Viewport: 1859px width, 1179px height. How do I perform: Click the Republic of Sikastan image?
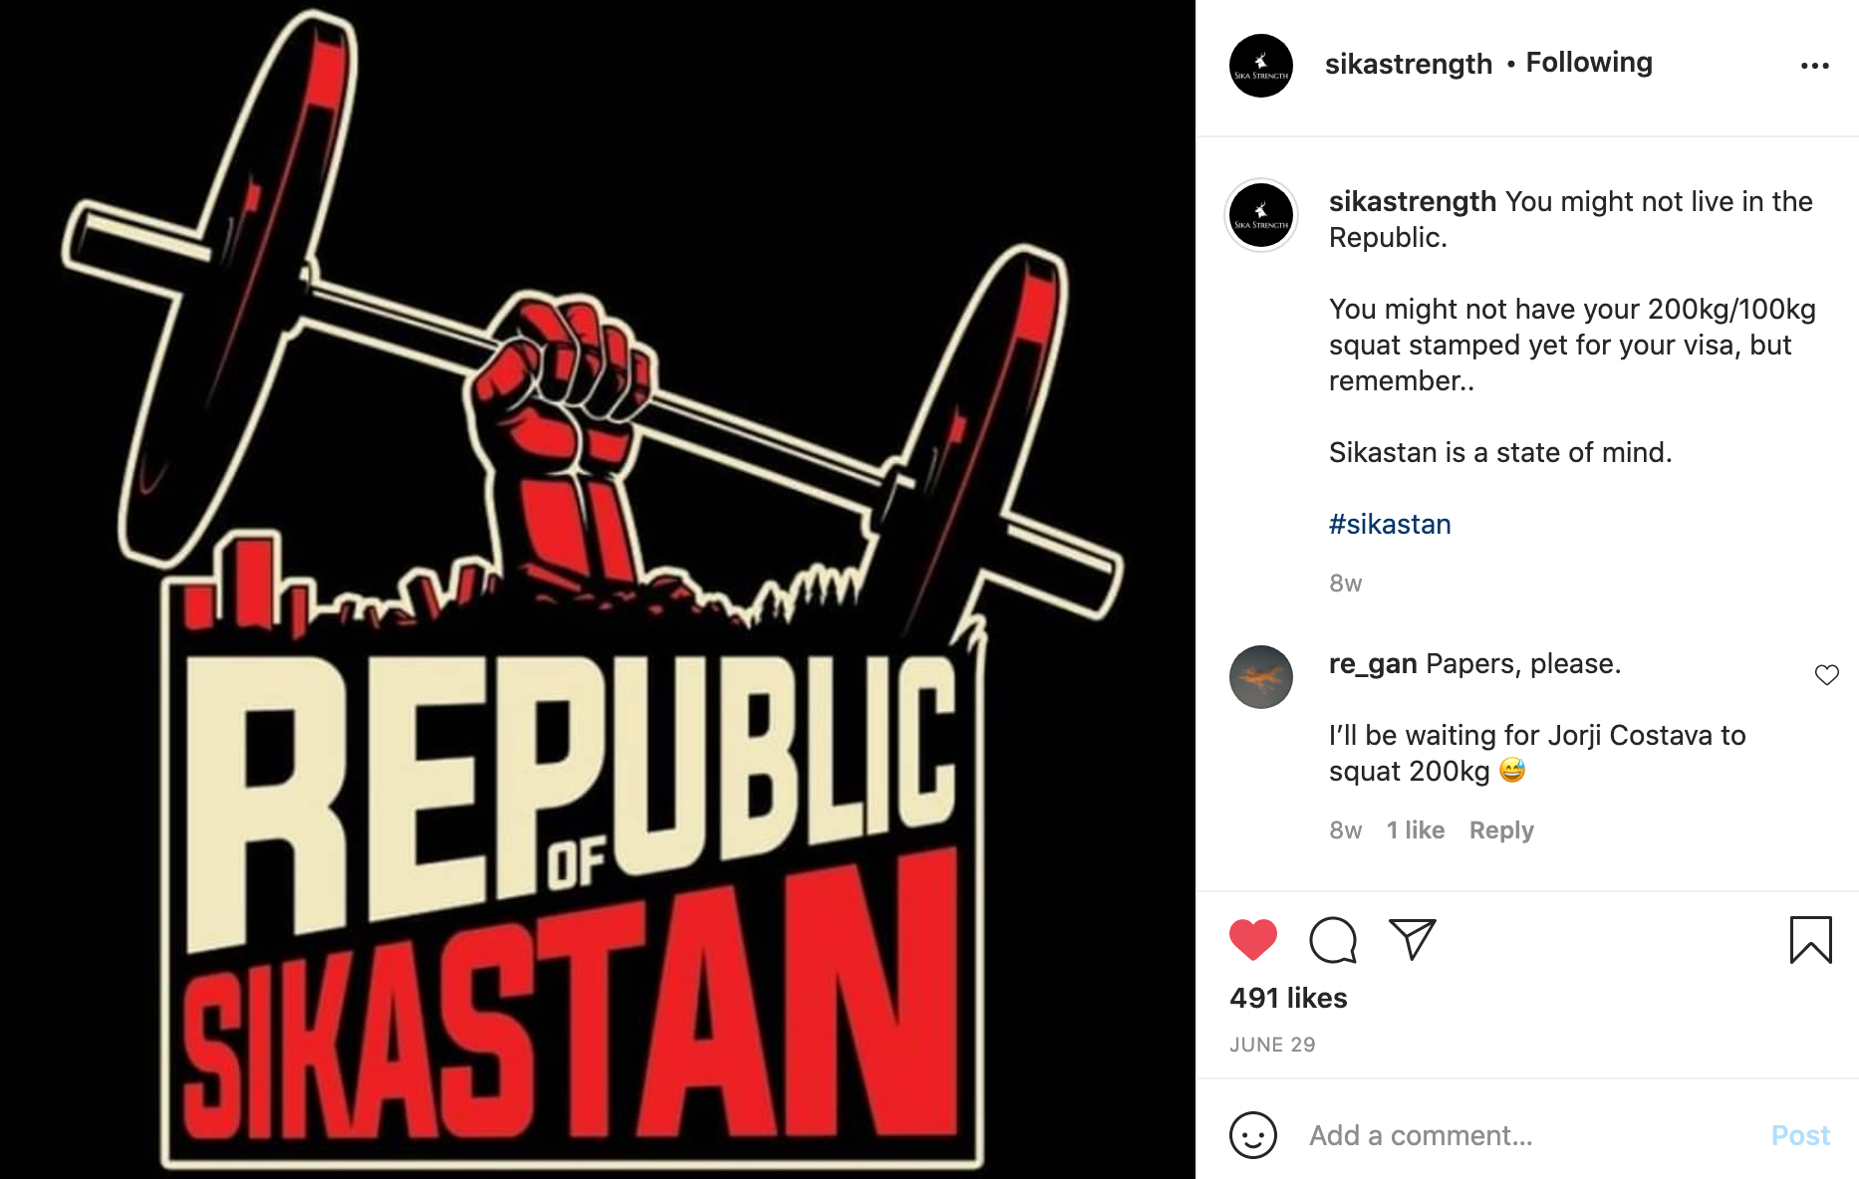[598, 589]
